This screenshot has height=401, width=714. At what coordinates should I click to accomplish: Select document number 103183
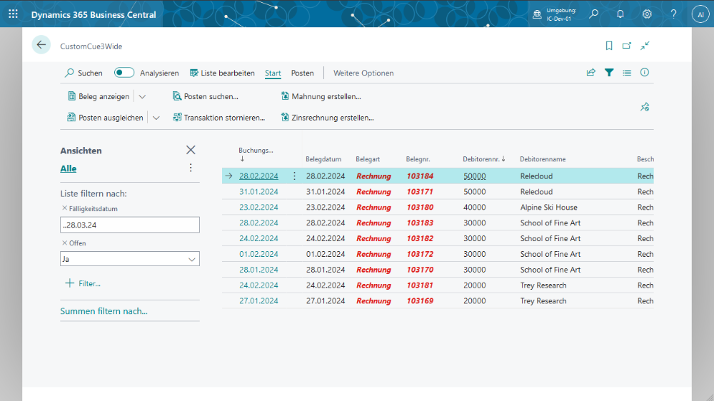click(420, 223)
